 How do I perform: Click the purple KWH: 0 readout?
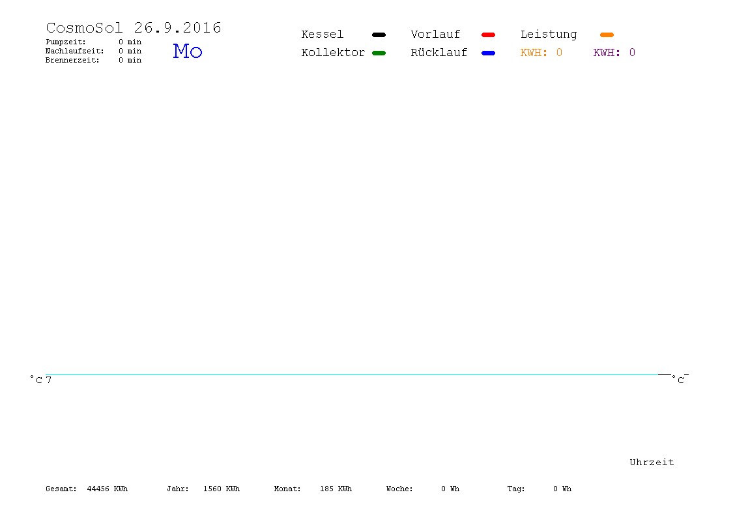pyautogui.click(x=614, y=53)
